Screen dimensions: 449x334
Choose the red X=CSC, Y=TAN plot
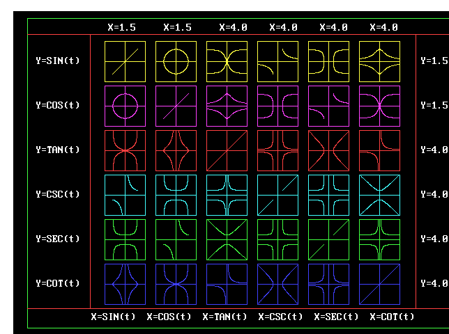click(277, 150)
